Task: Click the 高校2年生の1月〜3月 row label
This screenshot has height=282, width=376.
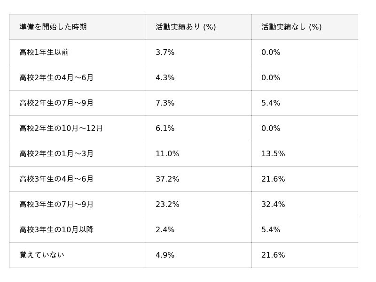Action: pyautogui.click(x=56, y=153)
